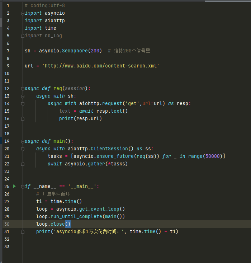Click the function name 'req' on line 12
The width and height of the screenshot is (251, 263).
[58, 88]
